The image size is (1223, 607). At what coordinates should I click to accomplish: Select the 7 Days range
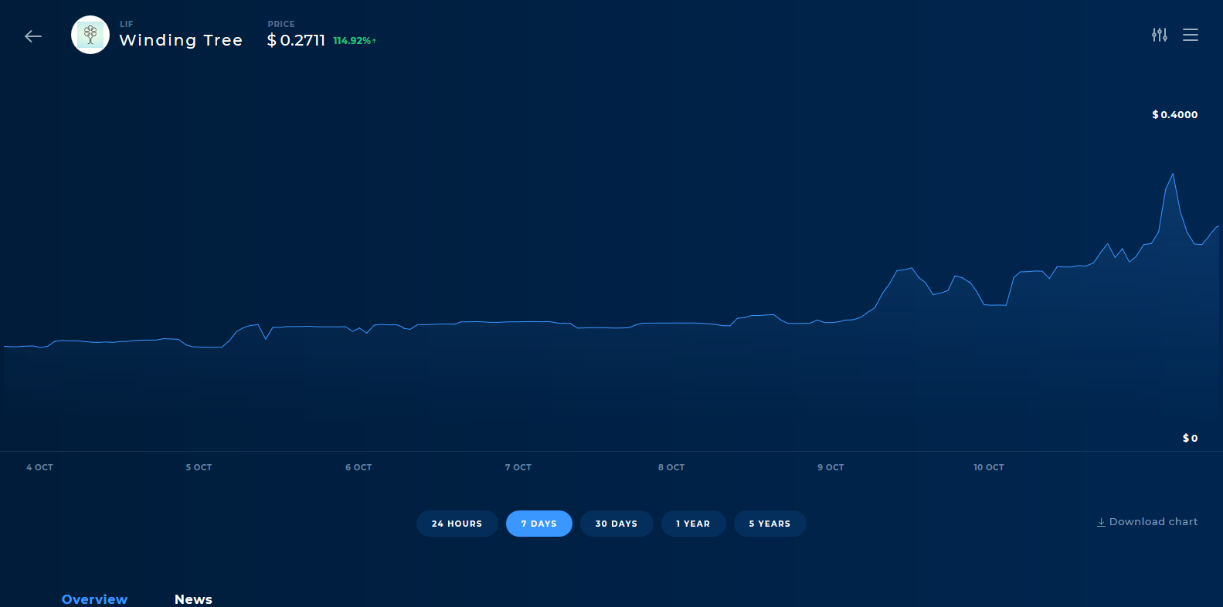point(539,524)
